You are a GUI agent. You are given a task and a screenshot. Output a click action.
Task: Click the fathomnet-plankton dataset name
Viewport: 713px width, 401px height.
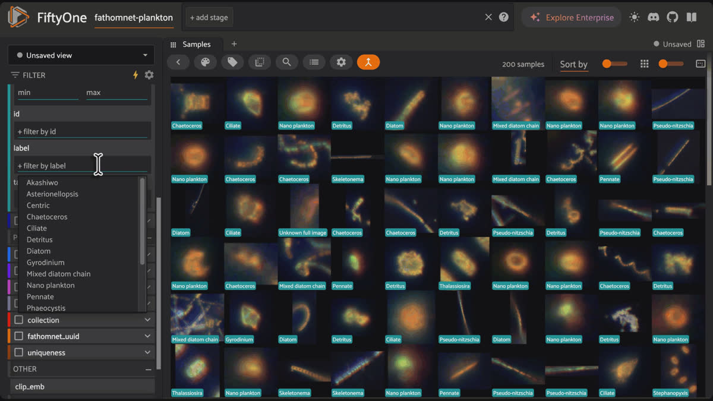tap(134, 17)
